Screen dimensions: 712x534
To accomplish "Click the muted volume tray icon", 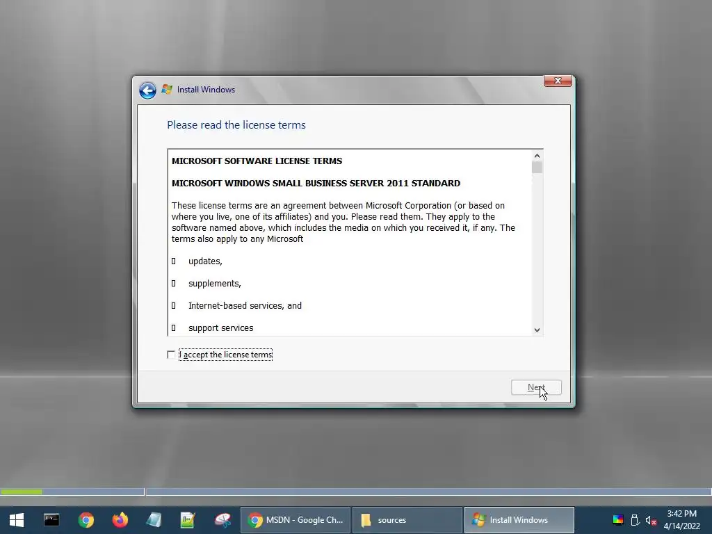I will tap(651, 520).
